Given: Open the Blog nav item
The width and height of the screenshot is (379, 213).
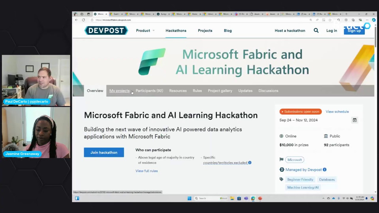Looking at the screenshot, I should [228, 30].
